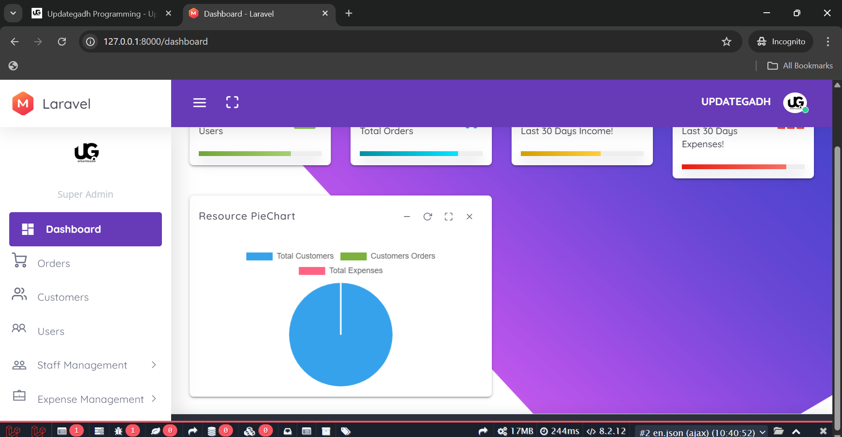Click the red Last 30 Days Expenses bar
Screen dimensions: 842x437
tap(734, 167)
